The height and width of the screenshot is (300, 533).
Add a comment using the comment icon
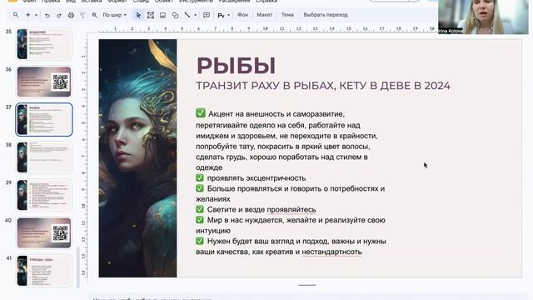pos(207,15)
